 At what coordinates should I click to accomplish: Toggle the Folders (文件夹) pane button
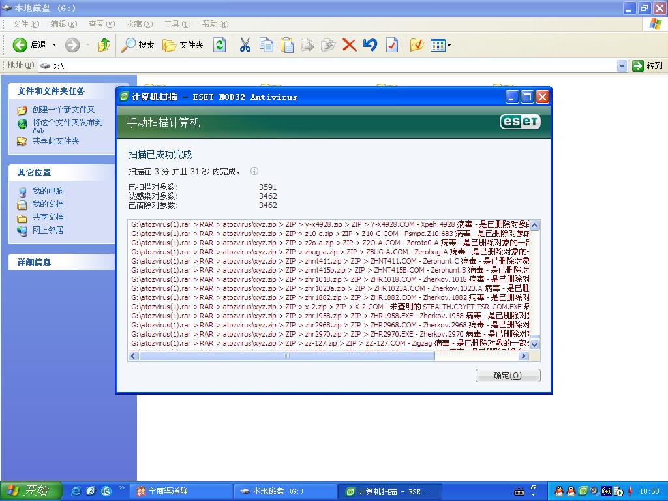[183, 45]
